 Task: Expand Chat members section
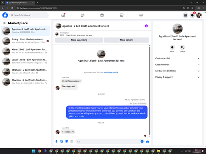click(x=177, y=64)
